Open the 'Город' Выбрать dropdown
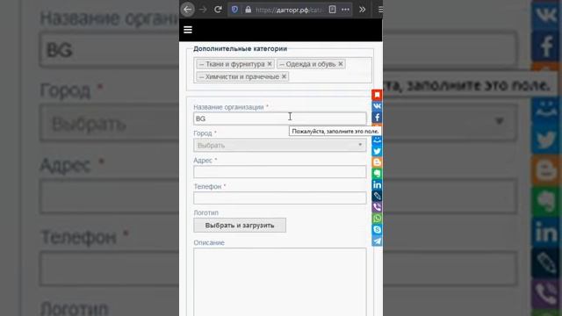This screenshot has width=562, height=316. 279,145
